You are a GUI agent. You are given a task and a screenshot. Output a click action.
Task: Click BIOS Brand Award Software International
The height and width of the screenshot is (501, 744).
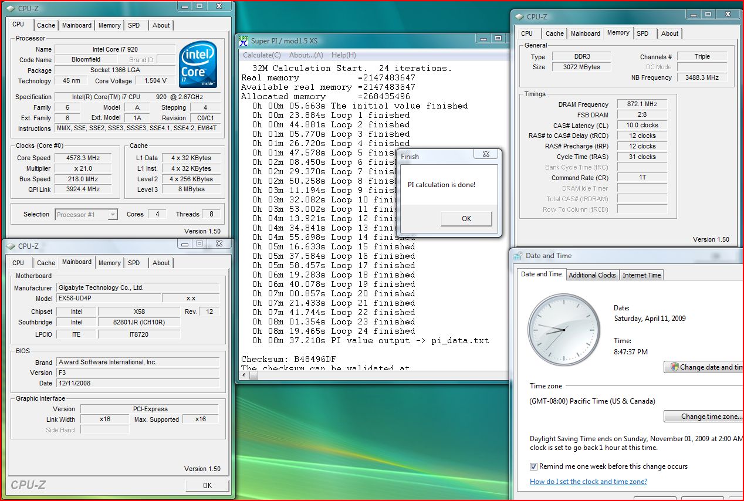(x=138, y=362)
